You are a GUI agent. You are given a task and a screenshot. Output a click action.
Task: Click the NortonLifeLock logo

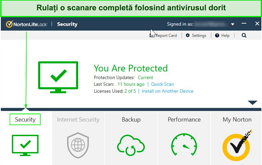point(27,24)
